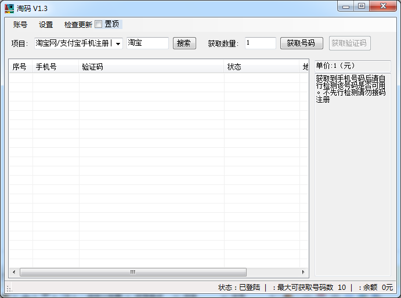Click the 淘码 app icon in title bar

[x=9, y=8]
